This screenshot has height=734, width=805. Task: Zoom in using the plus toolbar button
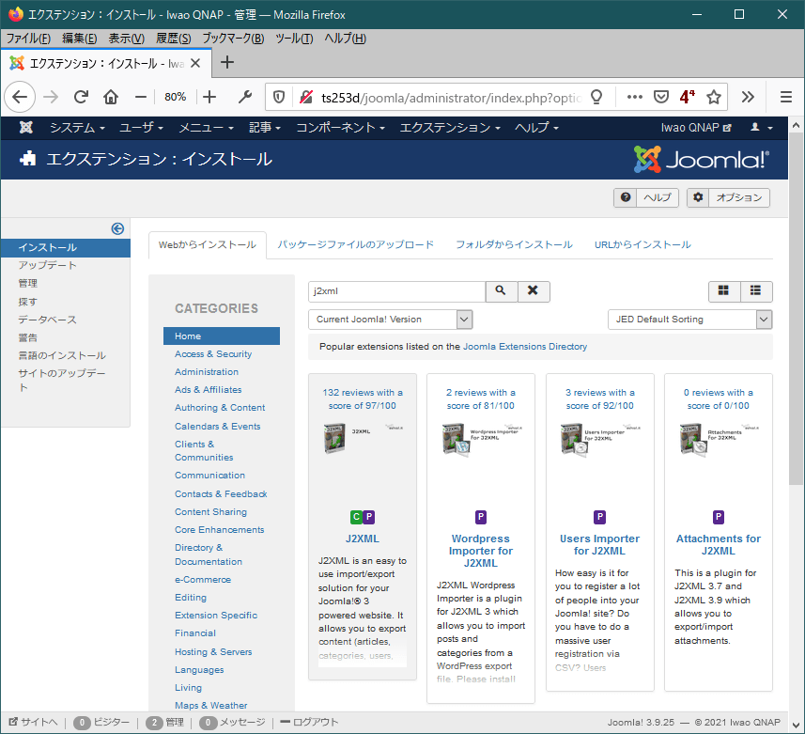209,97
